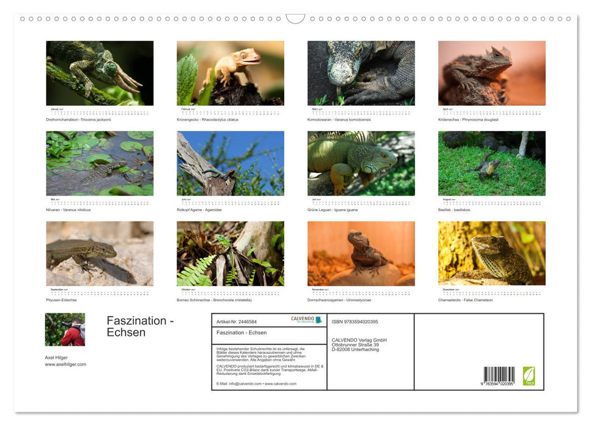This screenshot has height=426, width=591.
Task: Open the Kronengecko February photo
Action: pyautogui.click(x=230, y=73)
